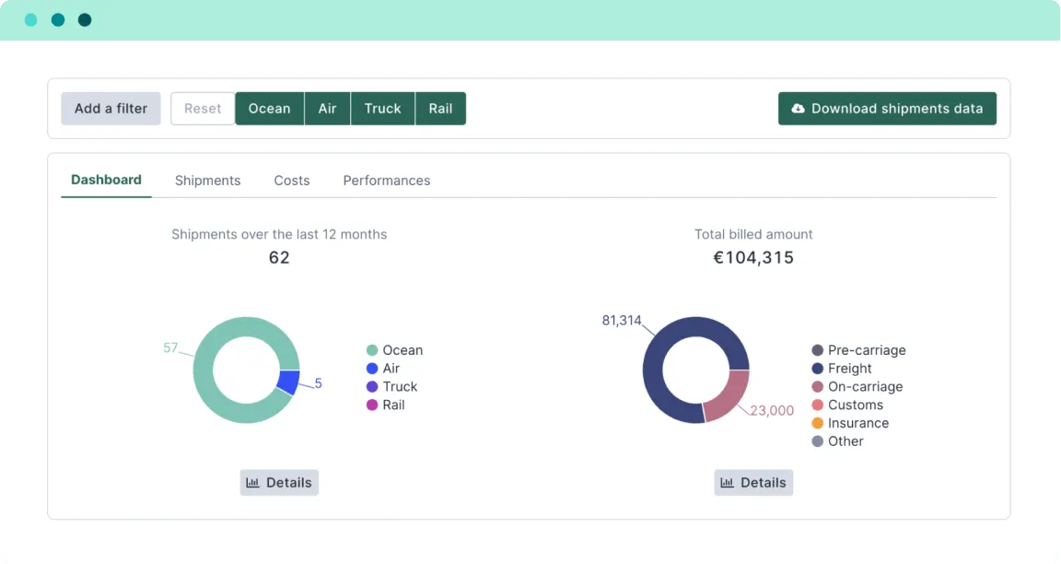
Task: Open Details under billed amount chart
Action: click(753, 483)
